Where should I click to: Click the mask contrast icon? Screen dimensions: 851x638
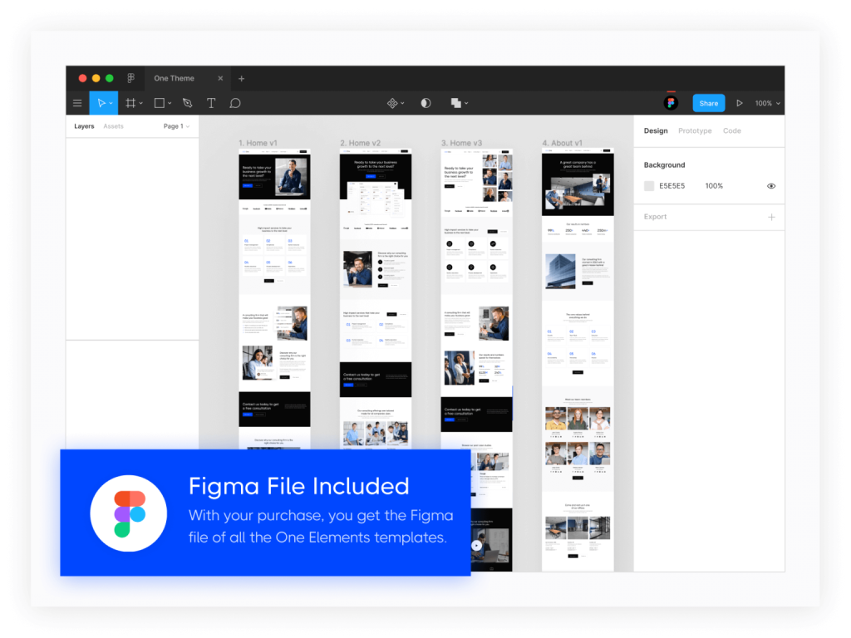(x=426, y=103)
